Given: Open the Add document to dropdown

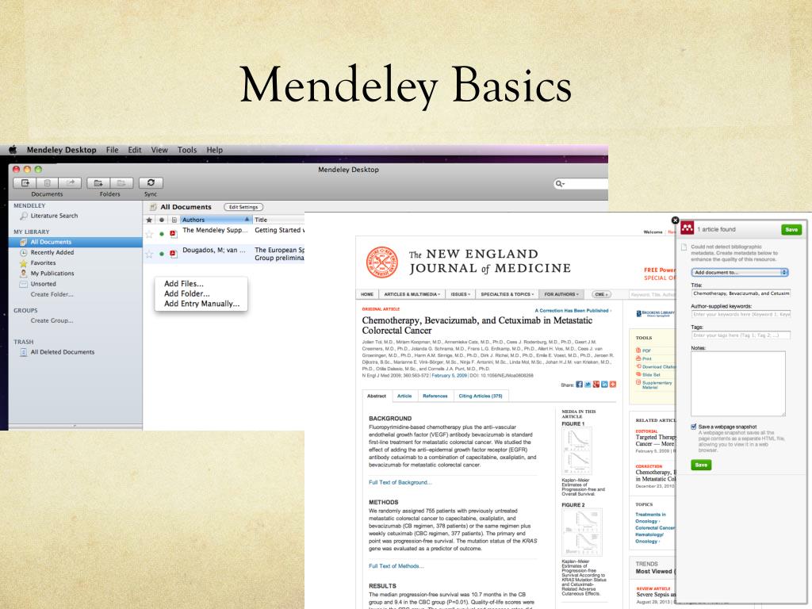Looking at the screenshot, I should coord(740,273).
